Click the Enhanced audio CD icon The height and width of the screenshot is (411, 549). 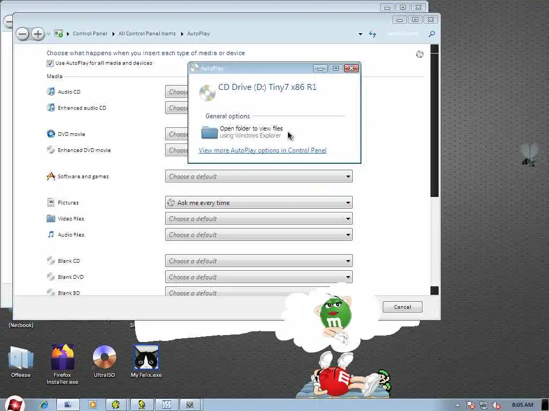tap(51, 108)
